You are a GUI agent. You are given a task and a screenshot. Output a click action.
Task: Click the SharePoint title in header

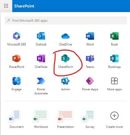pyautogui.click(x=24, y=6)
